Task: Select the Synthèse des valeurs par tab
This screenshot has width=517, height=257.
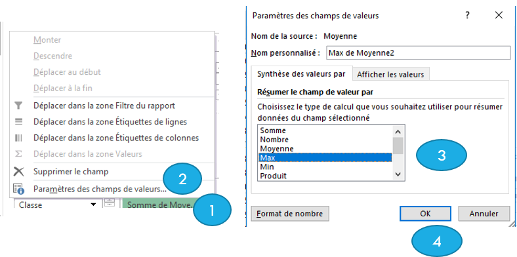Action: click(301, 74)
